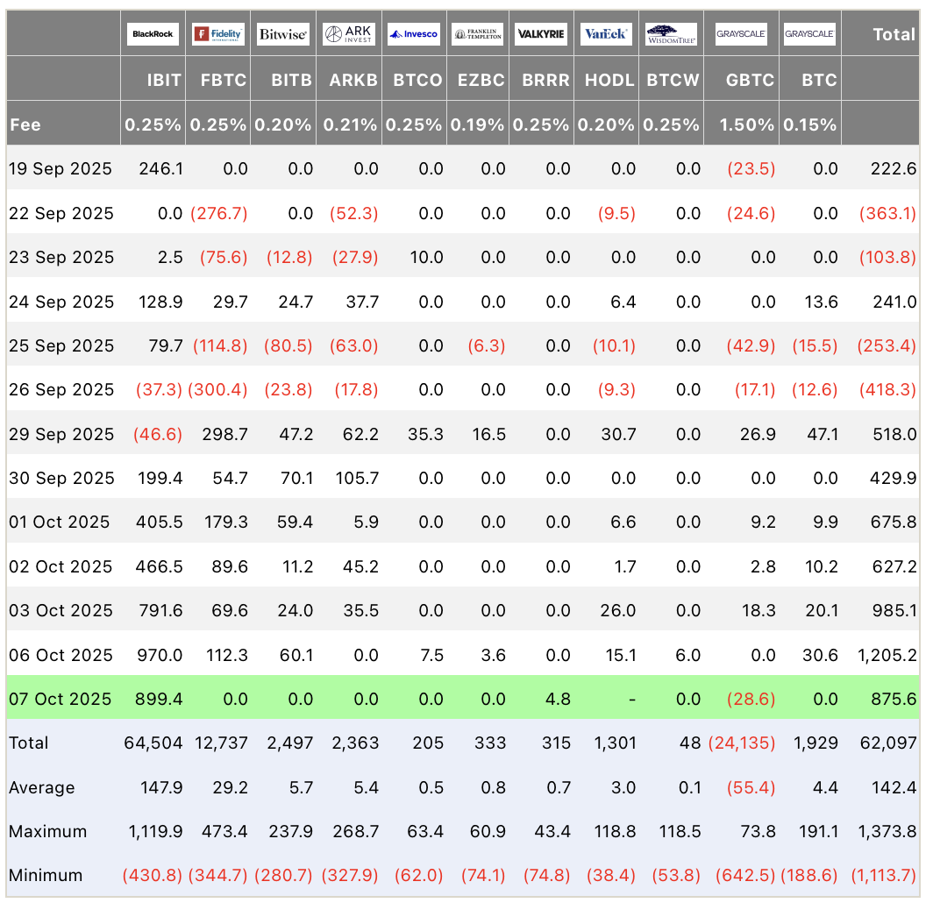Viewport: 933px width, 910px height.
Task: Click the IBIT ticker column header
Action: coord(164,80)
